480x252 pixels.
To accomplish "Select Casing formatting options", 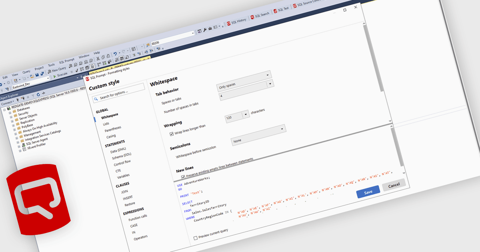I will click(111, 137).
